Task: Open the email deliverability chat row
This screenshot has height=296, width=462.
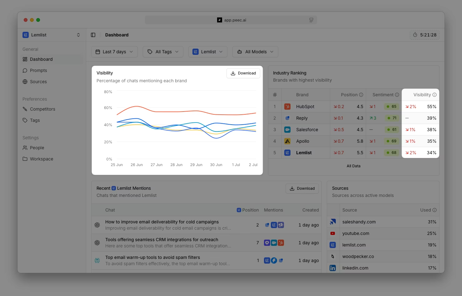Action: [162, 225]
